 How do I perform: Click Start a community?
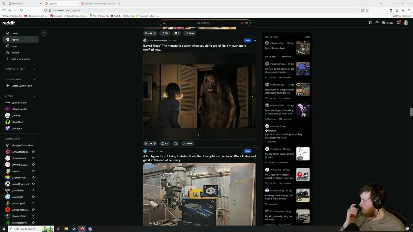pyautogui.click(x=20, y=59)
